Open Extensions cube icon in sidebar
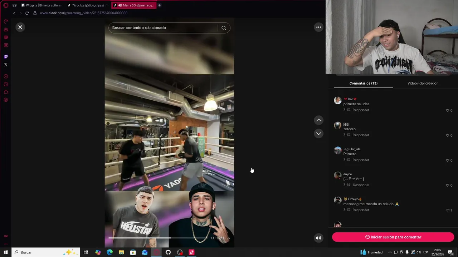 click(x=6, y=92)
